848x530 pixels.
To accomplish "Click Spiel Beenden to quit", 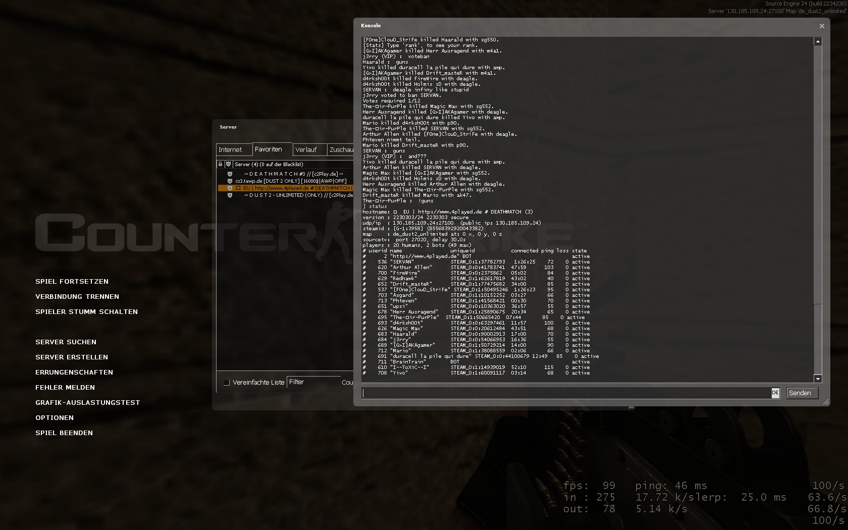I will 64,433.
